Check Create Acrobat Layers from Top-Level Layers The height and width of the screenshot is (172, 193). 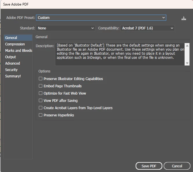click(41, 108)
